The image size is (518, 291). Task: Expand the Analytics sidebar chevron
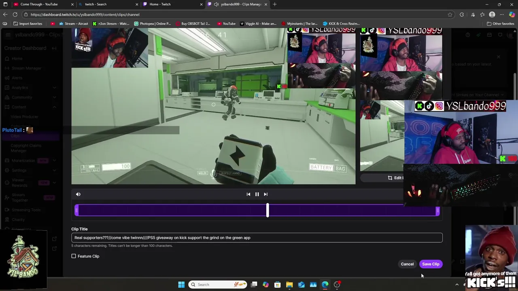pyautogui.click(x=54, y=88)
